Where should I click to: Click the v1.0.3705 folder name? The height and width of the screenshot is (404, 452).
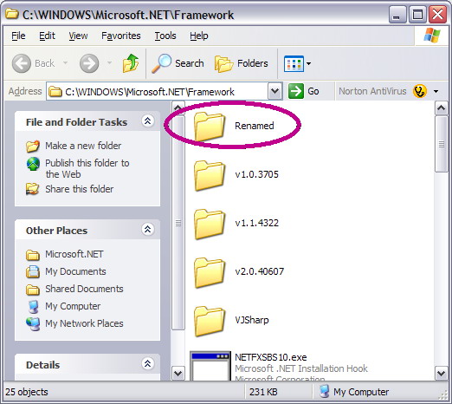tap(256, 174)
